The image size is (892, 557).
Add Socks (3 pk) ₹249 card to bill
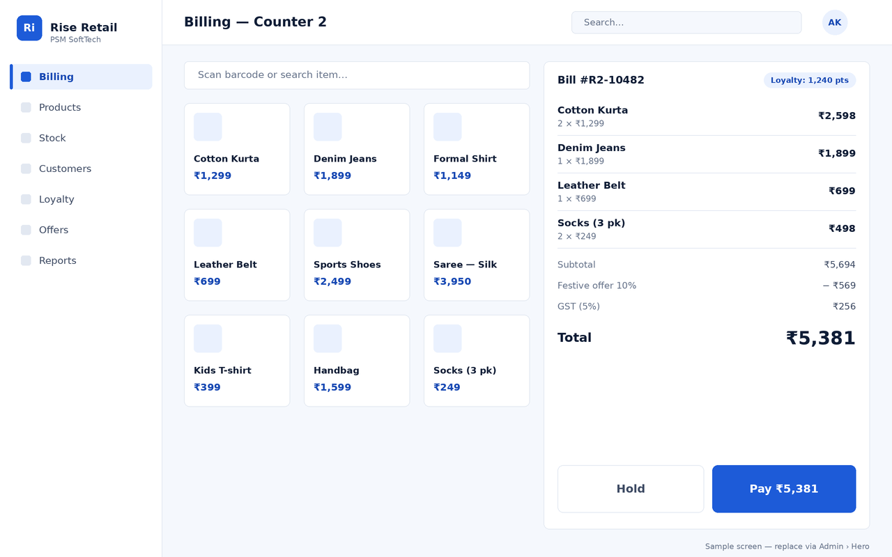[x=477, y=361]
